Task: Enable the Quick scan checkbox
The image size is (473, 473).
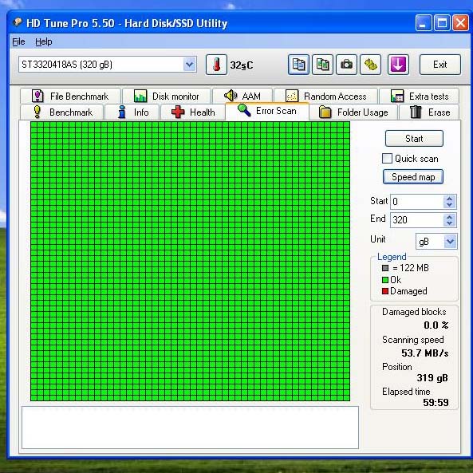Action: click(x=387, y=159)
